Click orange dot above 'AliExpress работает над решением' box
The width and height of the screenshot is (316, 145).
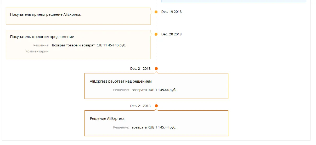coord(156,69)
